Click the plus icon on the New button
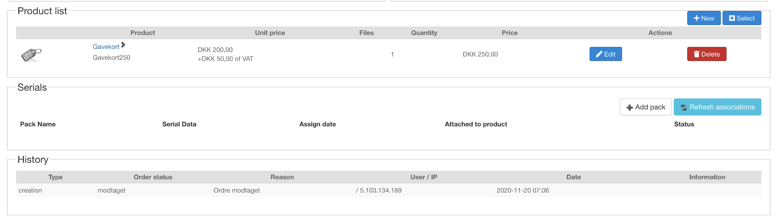 [x=697, y=18]
